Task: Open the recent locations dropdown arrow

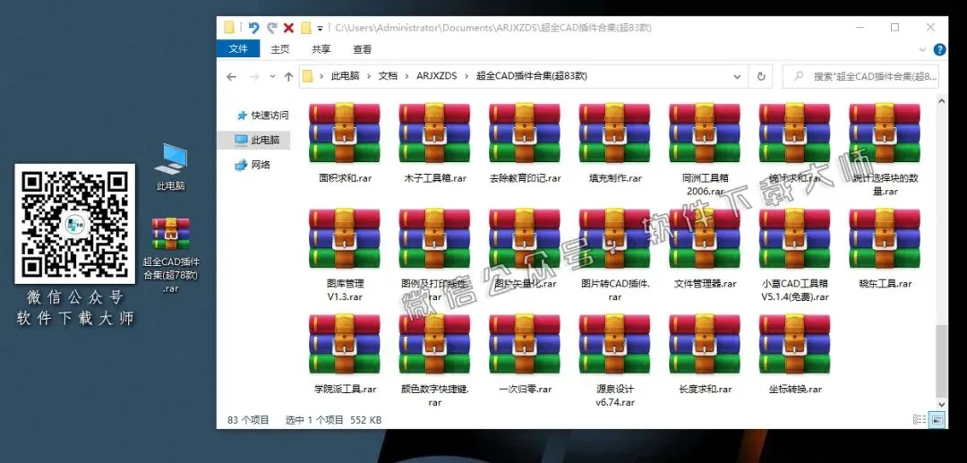Action: click(x=272, y=76)
